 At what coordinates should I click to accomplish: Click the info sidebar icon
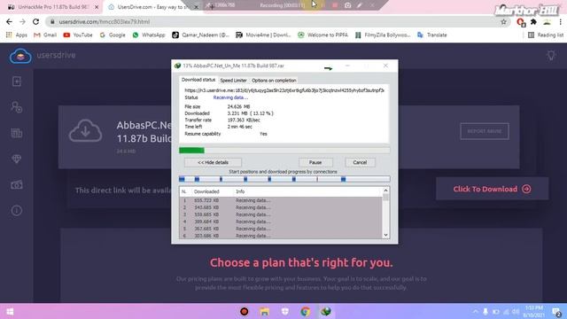coord(17,211)
